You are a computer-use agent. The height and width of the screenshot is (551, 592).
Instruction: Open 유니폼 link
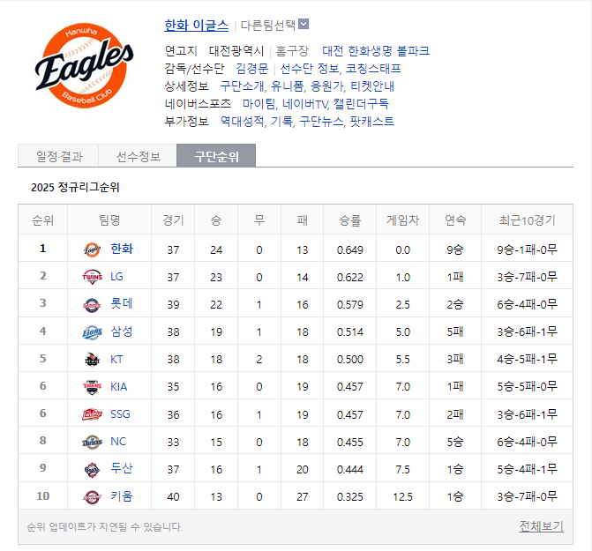coord(287,86)
